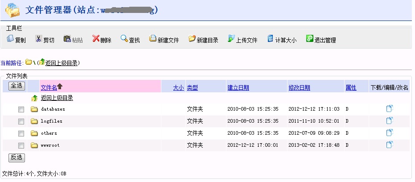The image size is (415, 182).
Task: Check the box beside the wwwroot folder
Action: click(x=21, y=145)
